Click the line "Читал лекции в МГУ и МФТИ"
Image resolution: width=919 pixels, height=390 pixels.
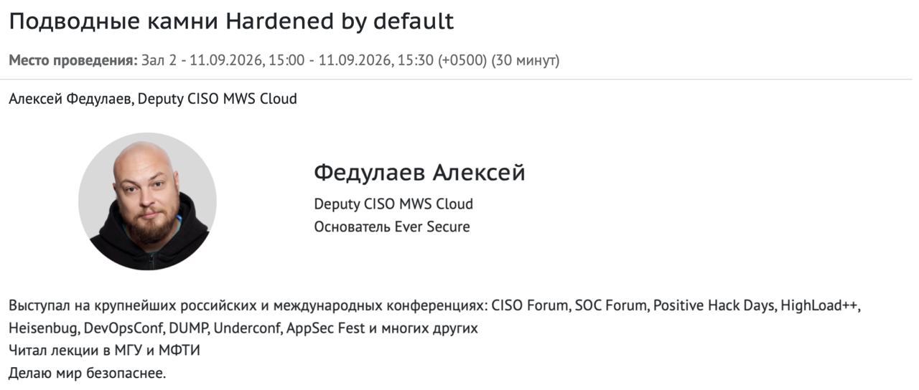pyautogui.click(x=104, y=351)
